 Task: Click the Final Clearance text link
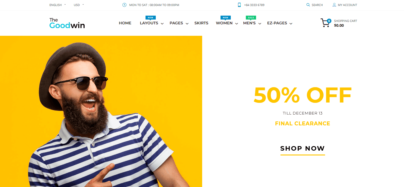302,124
